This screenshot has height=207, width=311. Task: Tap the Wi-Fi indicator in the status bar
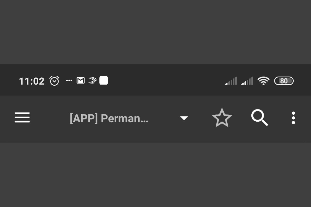pyautogui.click(x=263, y=81)
